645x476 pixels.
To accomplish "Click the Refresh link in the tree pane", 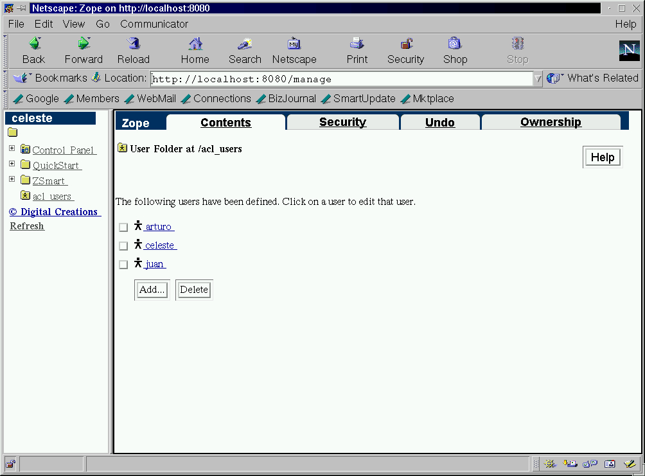I will [x=27, y=226].
